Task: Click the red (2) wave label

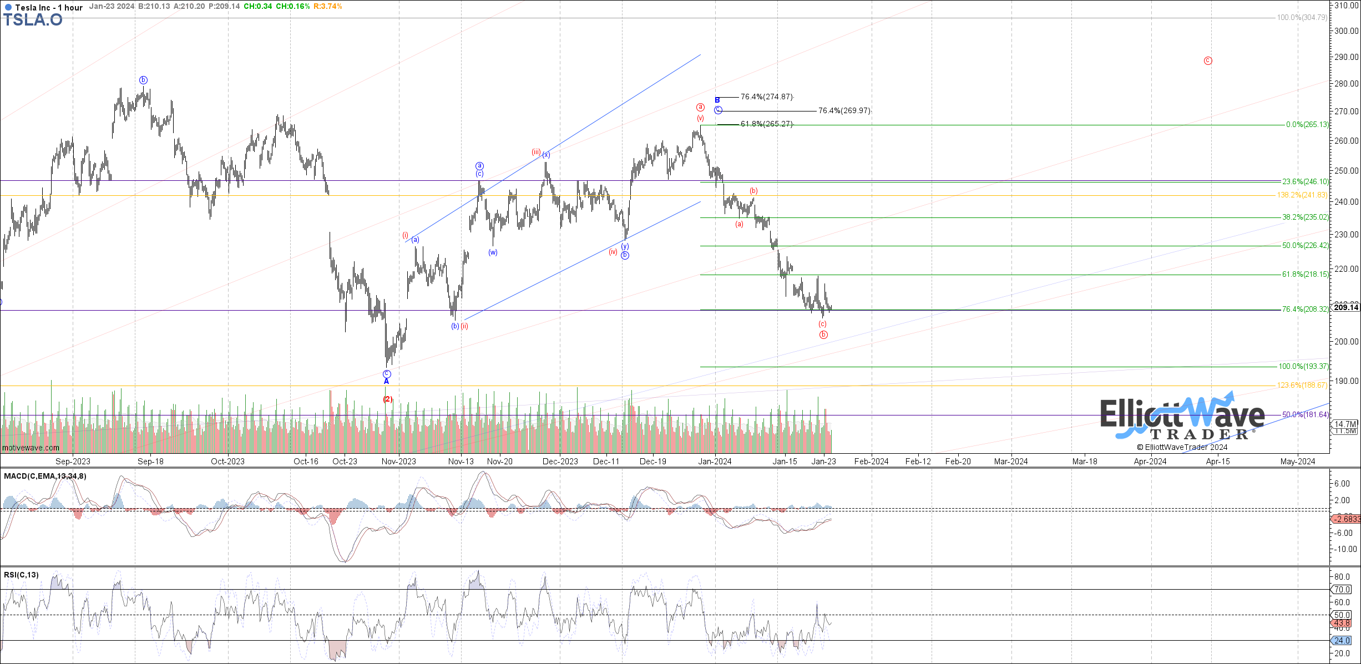Action: click(388, 399)
